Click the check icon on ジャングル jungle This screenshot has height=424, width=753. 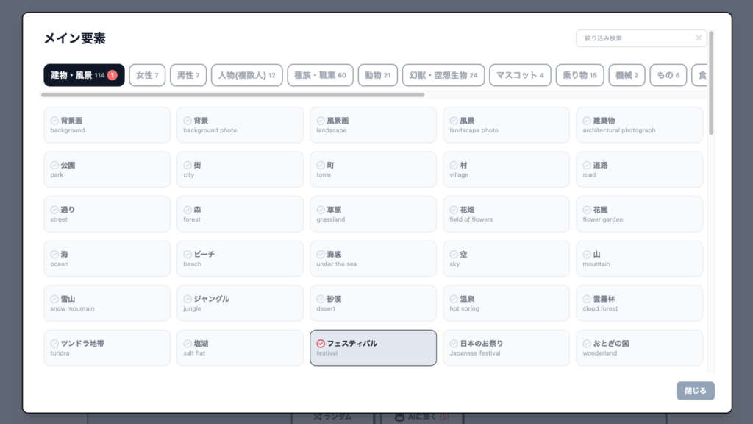coord(186,298)
